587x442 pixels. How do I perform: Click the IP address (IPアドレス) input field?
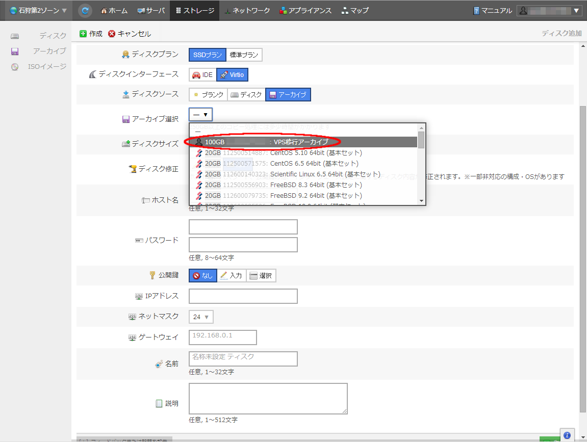[x=243, y=296]
